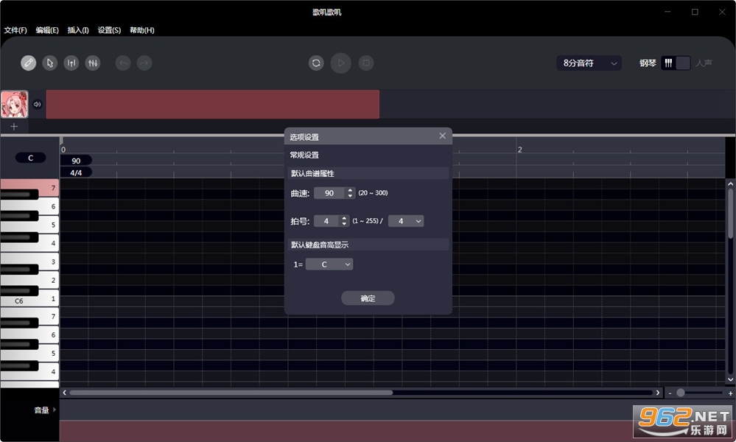Decrease 拍号 numerator with down arrow
Viewport: 736px width, 442px height.
click(x=345, y=224)
